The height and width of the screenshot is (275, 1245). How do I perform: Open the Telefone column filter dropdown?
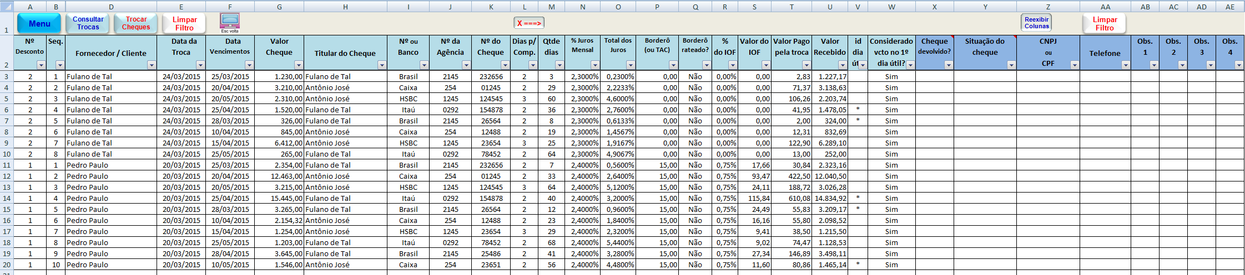(1126, 65)
